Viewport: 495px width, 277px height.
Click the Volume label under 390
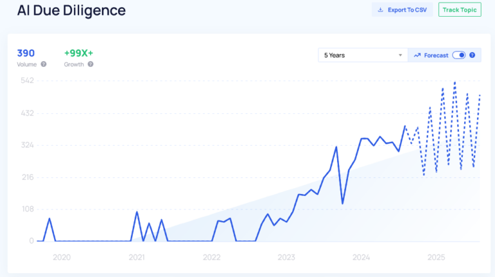(x=27, y=64)
